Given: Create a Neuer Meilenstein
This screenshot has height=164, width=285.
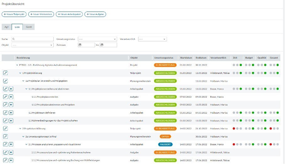Looking at the screenshot, I should pos(41,14).
